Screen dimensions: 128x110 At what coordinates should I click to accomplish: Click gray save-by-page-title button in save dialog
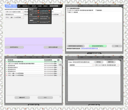coord(76,46)
